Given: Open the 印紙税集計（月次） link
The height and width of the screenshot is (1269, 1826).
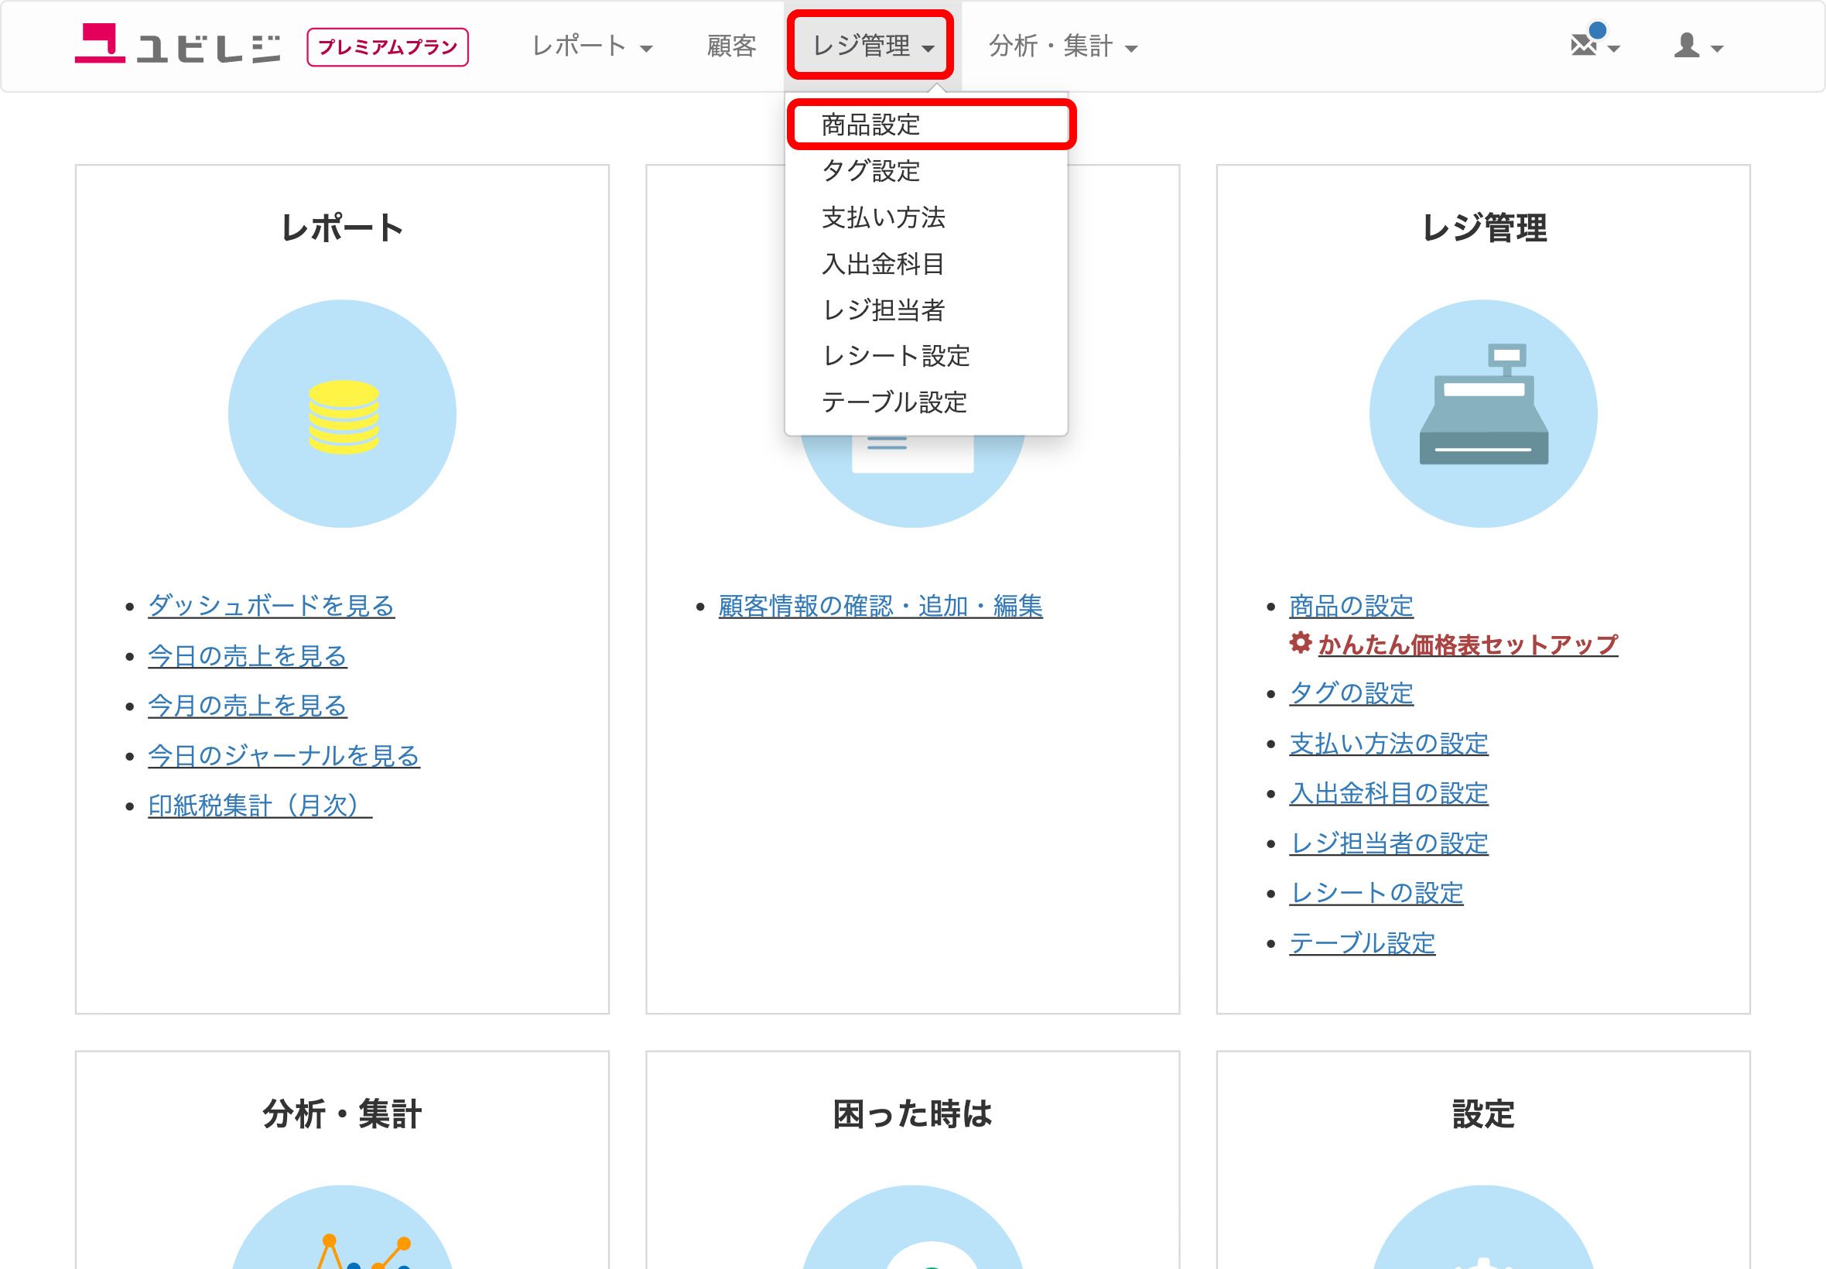Looking at the screenshot, I should [260, 806].
